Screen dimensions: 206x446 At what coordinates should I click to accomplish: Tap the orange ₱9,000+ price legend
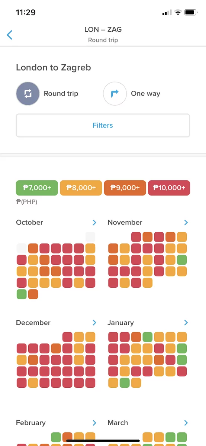(125, 188)
